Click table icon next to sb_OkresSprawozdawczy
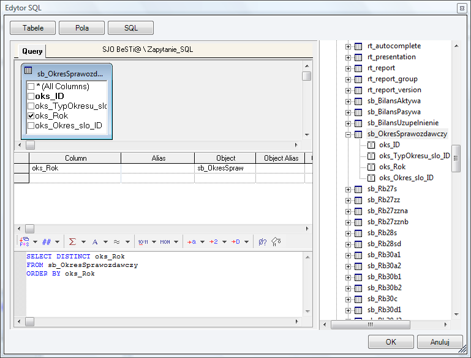 (x=358, y=134)
